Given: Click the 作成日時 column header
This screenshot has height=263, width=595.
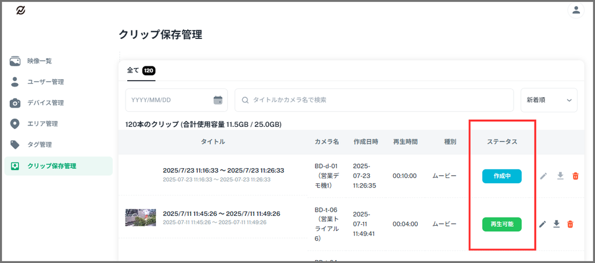Looking at the screenshot, I should [x=366, y=142].
